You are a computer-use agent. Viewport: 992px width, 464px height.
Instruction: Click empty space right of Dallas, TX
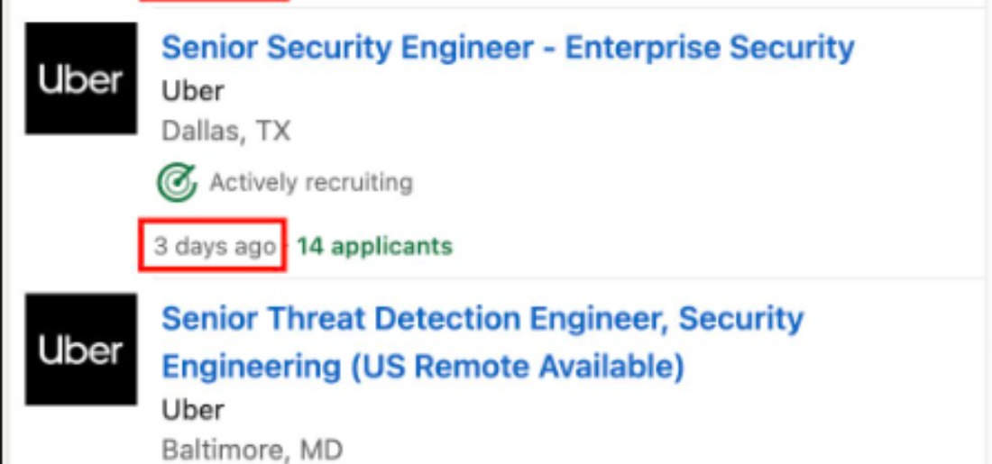(x=633, y=132)
